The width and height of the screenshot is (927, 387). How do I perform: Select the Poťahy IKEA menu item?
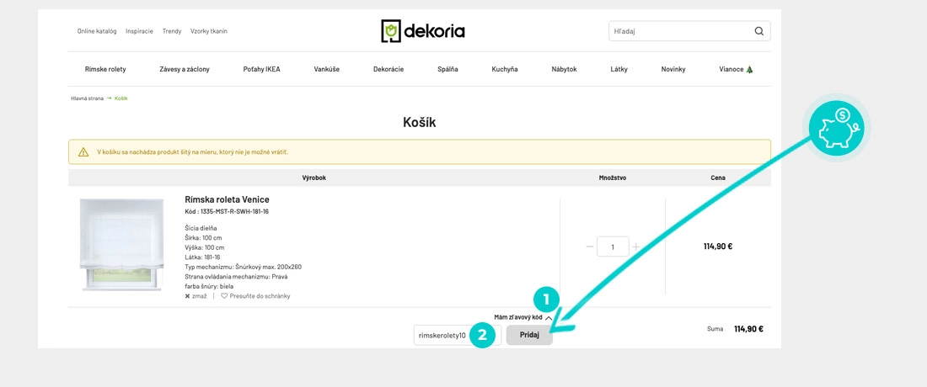(261, 69)
